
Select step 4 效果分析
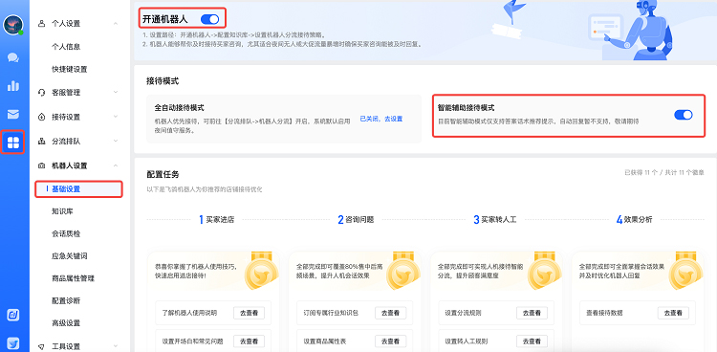click(634, 220)
